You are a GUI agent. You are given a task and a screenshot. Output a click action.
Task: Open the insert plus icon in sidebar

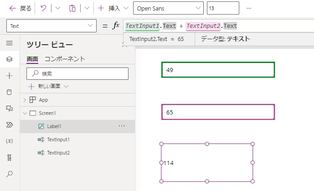click(x=9, y=76)
